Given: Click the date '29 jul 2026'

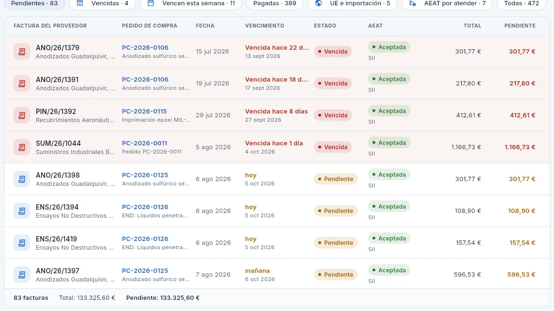Looking at the screenshot, I should point(213,115).
